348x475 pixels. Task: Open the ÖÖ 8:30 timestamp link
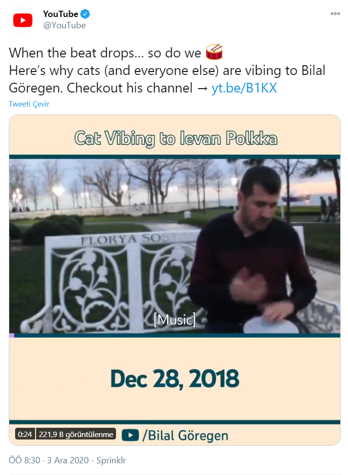tap(24, 460)
